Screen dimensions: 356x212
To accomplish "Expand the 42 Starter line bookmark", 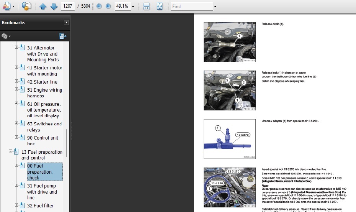I will [16, 81].
